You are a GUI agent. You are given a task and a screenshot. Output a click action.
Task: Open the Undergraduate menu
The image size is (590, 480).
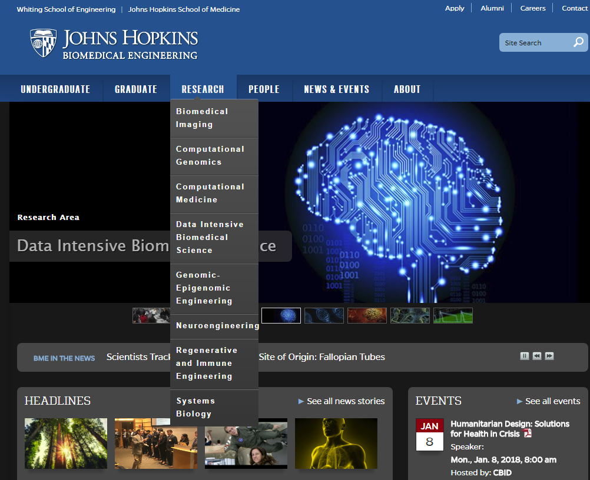pyautogui.click(x=55, y=89)
